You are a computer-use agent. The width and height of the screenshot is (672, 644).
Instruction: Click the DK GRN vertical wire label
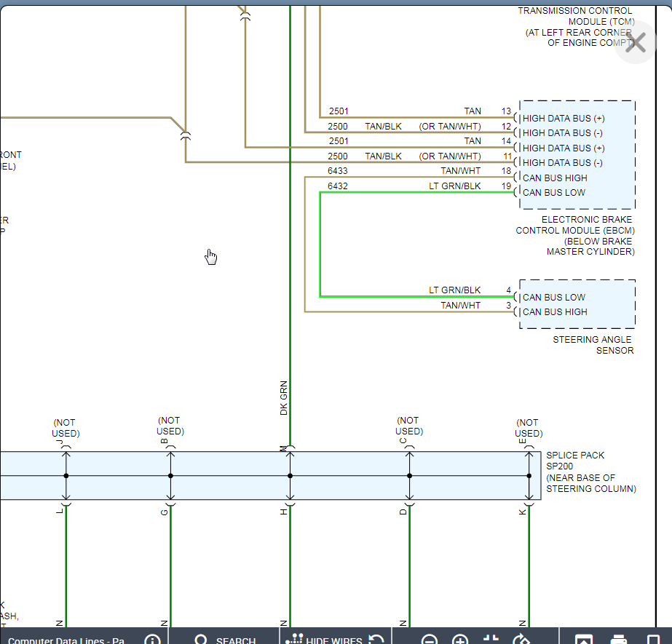[284, 398]
